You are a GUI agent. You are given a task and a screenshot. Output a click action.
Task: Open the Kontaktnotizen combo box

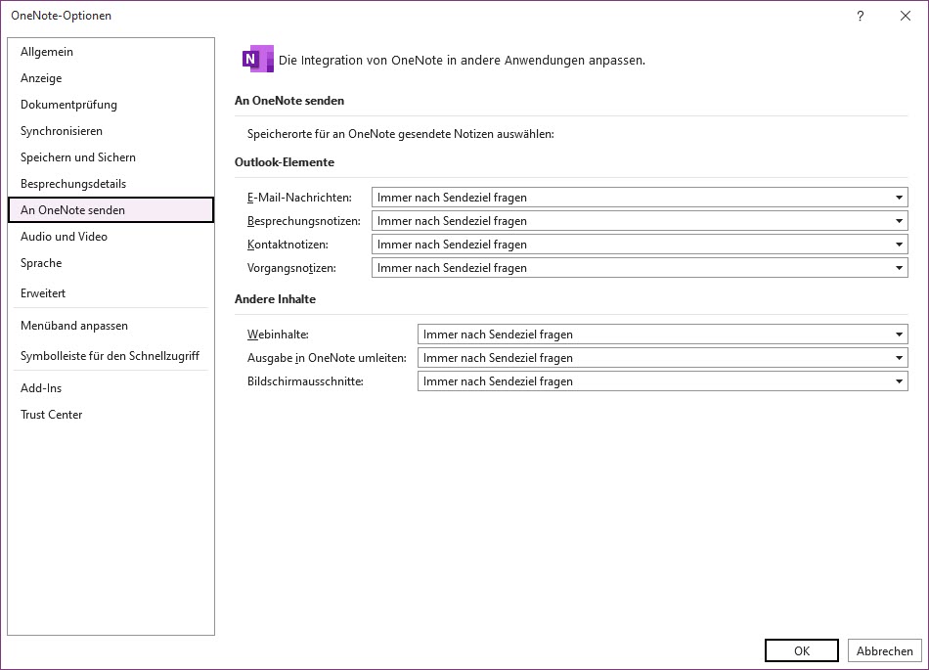[x=640, y=245]
